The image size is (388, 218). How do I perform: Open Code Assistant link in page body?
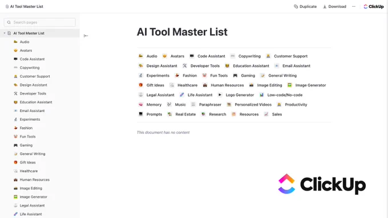pyautogui.click(x=211, y=56)
